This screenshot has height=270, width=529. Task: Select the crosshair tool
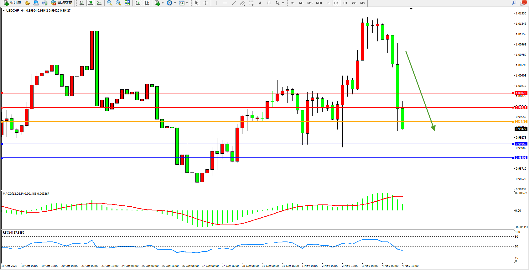[x=206, y=3]
